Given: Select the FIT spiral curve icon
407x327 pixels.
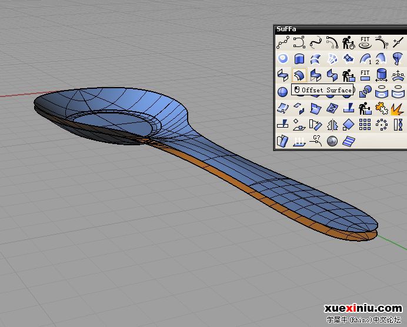Looking at the screenshot, I should click(x=365, y=42).
